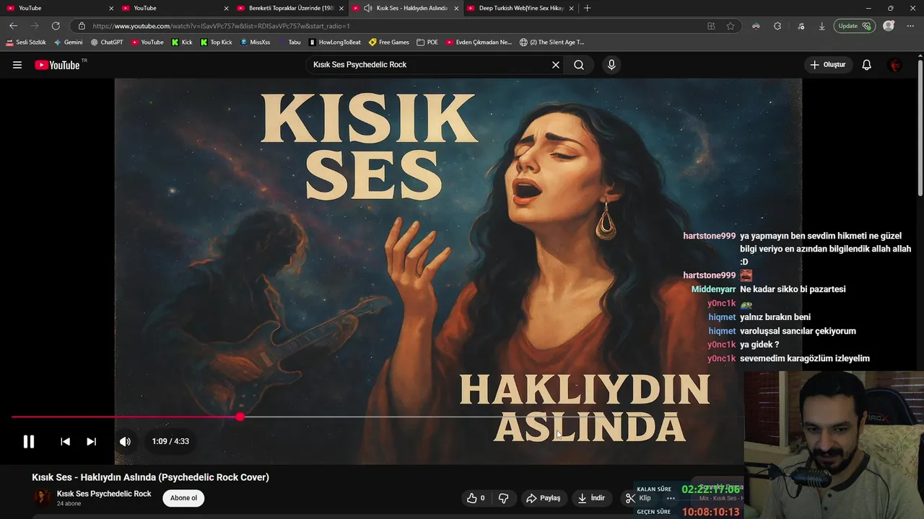
Task: Open the Sesli Sözlük bookmark
Action: click(26, 43)
